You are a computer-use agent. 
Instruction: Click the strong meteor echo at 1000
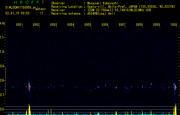pos(175,87)
